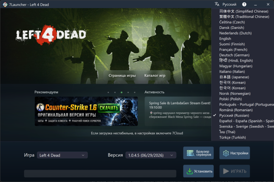Go to first recommendation carousel dot
Screen dimensions: 274x182
(108, 92)
